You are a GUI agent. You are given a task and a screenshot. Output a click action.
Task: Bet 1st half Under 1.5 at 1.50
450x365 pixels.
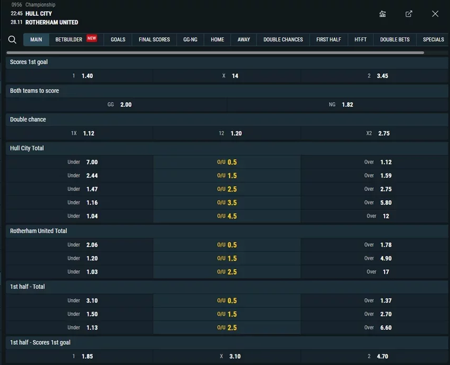[80, 314]
